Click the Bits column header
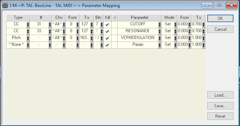The image size is (240, 126). click(x=98, y=17)
